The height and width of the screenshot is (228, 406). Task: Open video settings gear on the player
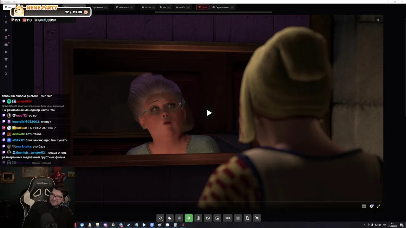point(371,206)
